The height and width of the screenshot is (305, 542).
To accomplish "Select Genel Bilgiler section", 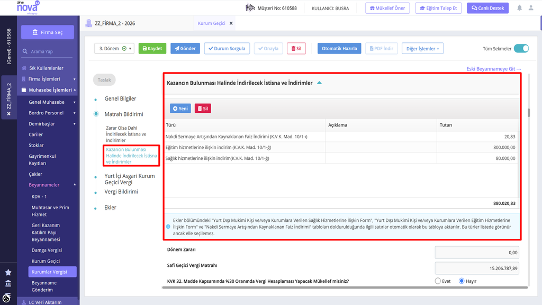I will [120, 98].
